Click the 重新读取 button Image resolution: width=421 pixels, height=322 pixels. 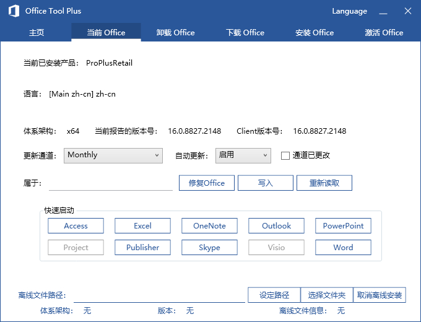(324, 183)
